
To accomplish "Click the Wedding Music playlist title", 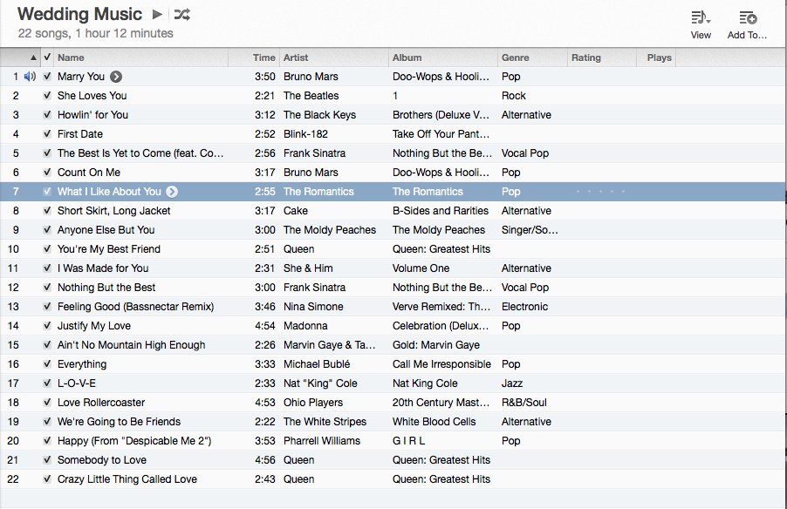I will (x=79, y=14).
